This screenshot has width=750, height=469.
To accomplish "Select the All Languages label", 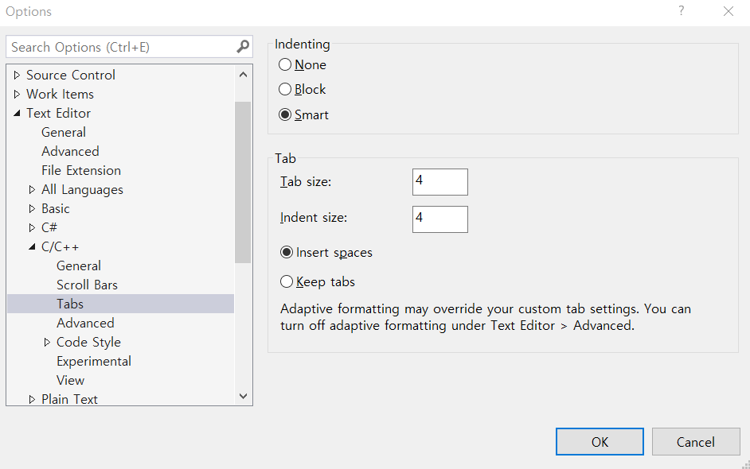I will click(82, 190).
